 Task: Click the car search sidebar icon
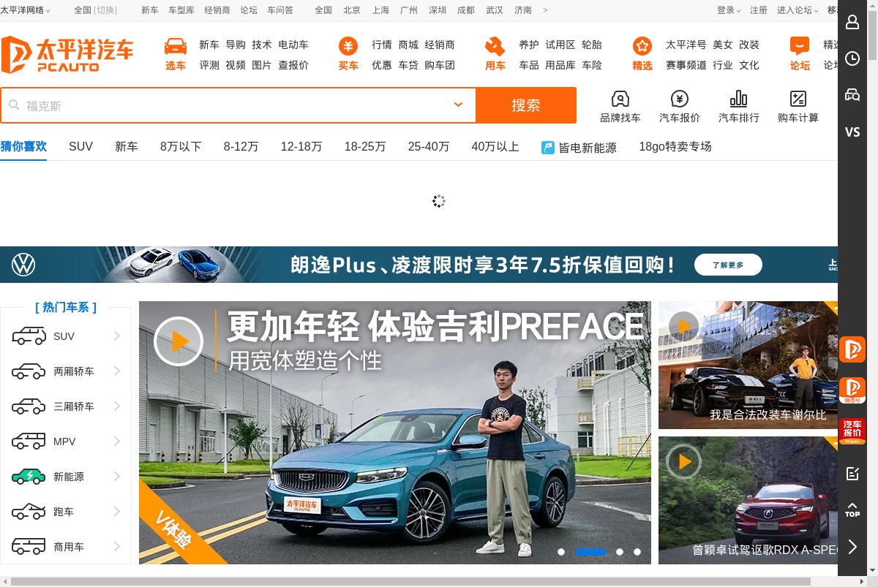pos(852,94)
